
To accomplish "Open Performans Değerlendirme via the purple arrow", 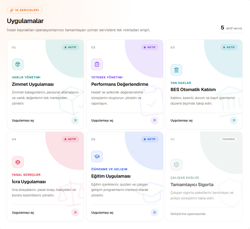I will click(x=154, y=120).
